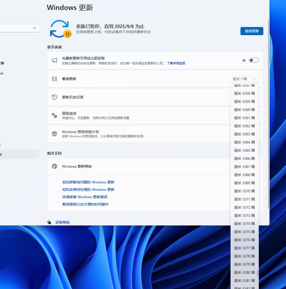Click the search magnifier icon
286x289 pixels.
coord(34,28)
